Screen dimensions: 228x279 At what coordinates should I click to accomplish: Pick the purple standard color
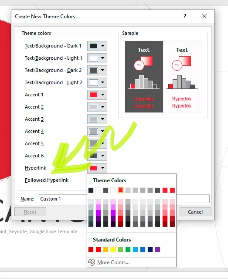157,249
